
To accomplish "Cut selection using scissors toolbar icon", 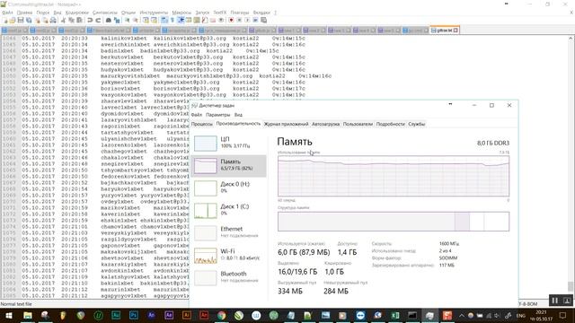I will coord(63,20).
